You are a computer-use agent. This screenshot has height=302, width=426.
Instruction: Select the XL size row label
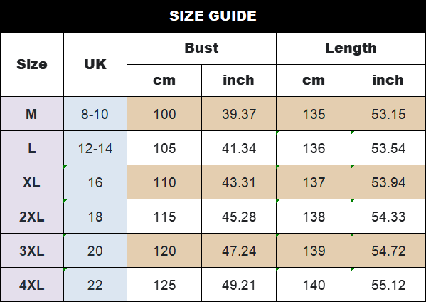click(x=32, y=182)
